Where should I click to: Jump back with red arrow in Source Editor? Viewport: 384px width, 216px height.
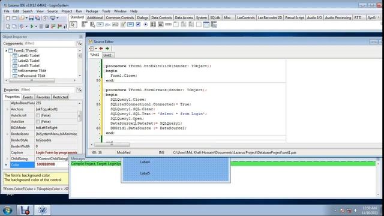pos(101,49)
